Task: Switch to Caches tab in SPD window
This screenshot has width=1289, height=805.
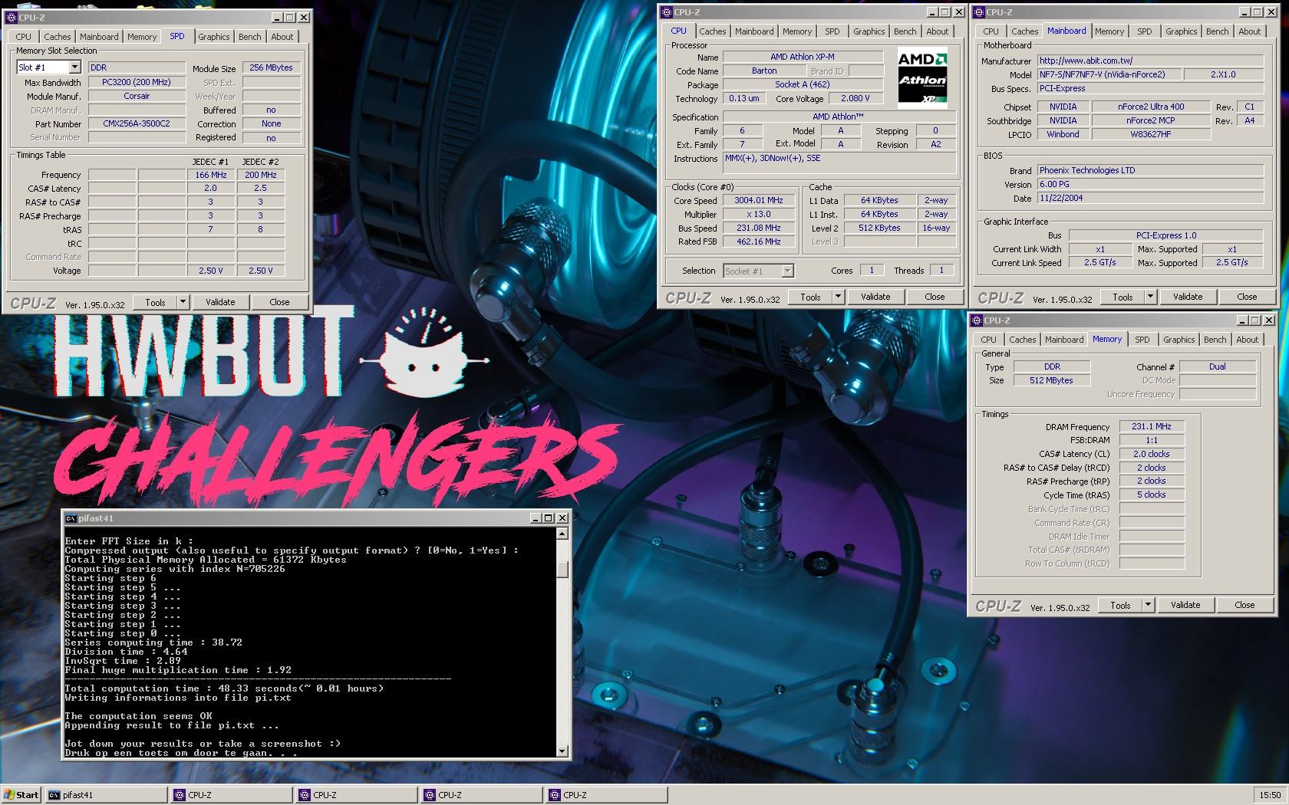Action: (57, 37)
